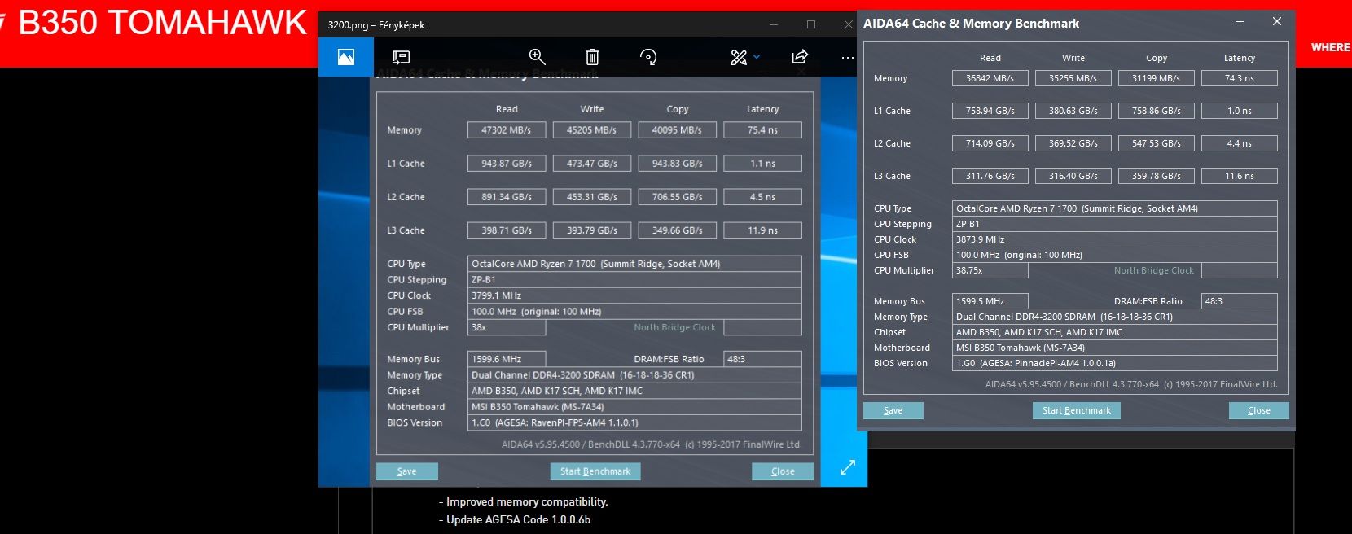Click the Memory Copy field 31199 MB/s
The image size is (1352, 534).
click(x=1157, y=78)
